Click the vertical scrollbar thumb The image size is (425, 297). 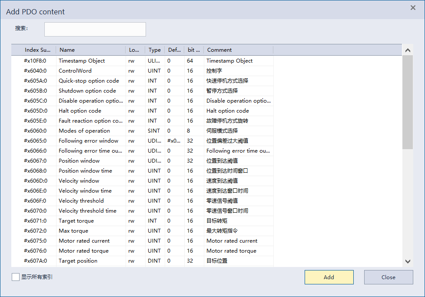point(408,102)
